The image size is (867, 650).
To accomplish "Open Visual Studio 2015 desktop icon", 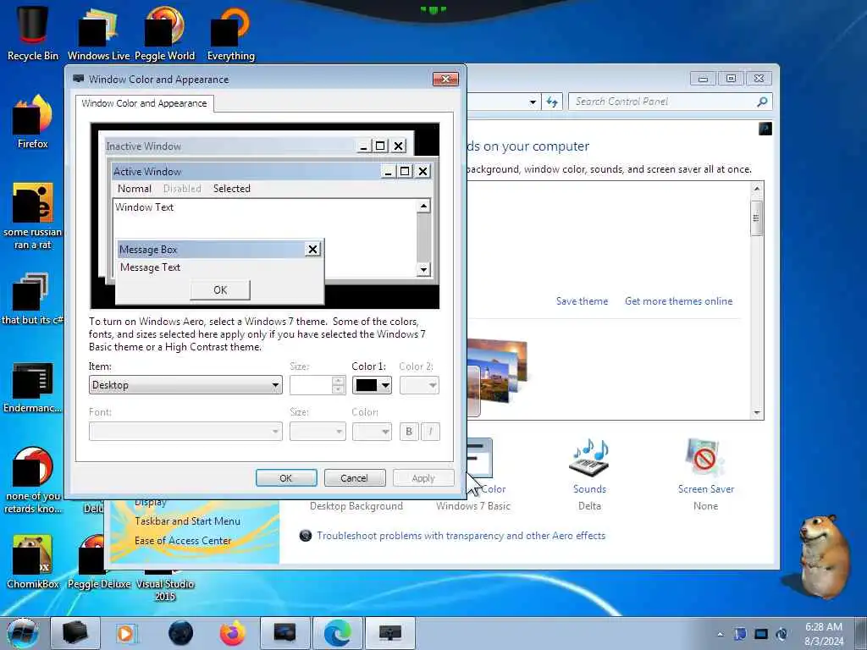I will [x=164, y=583].
